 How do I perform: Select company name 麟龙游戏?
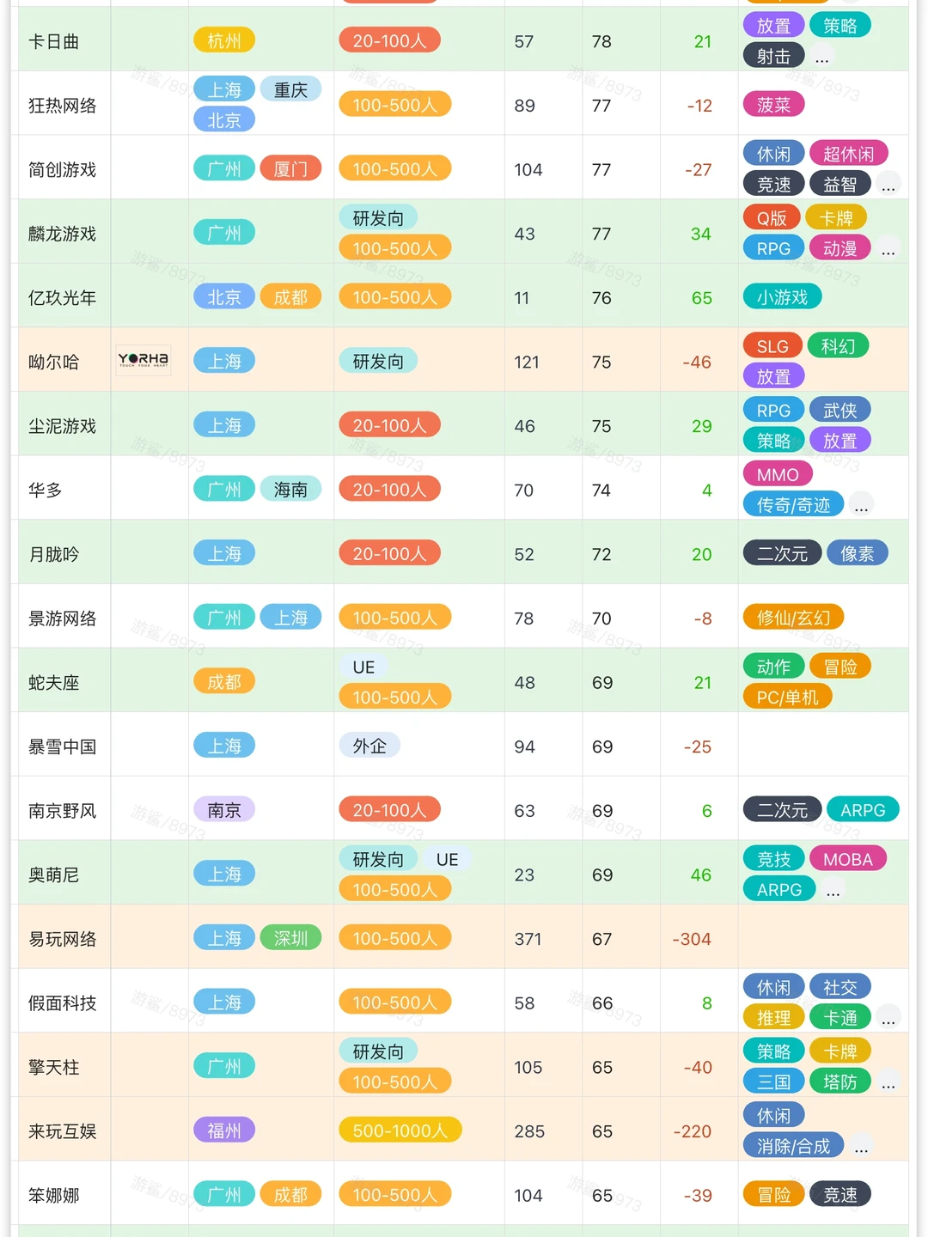tap(62, 234)
